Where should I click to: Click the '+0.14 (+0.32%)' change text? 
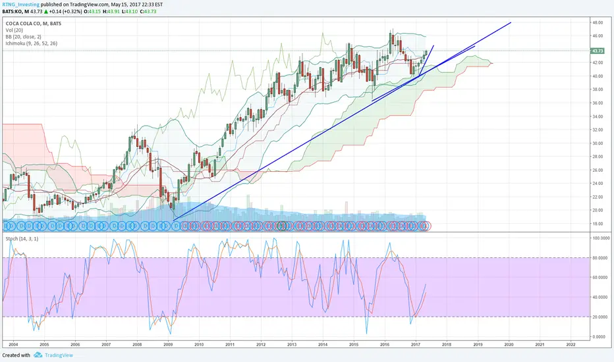(66, 12)
